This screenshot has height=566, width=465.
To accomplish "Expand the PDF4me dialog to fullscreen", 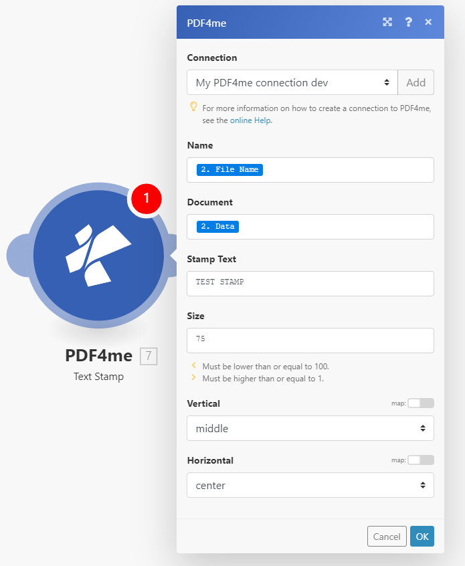I will pyautogui.click(x=387, y=22).
